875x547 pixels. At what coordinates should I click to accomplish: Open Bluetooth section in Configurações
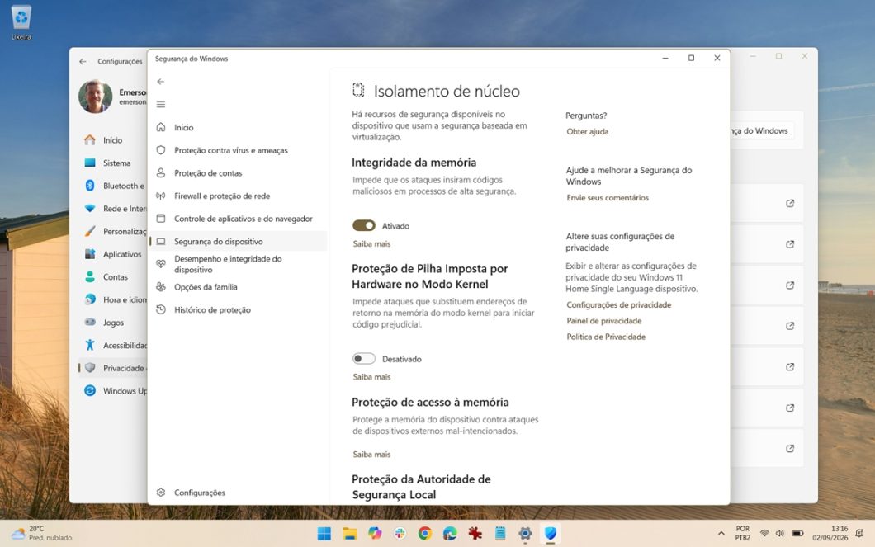click(x=112, y=186)
